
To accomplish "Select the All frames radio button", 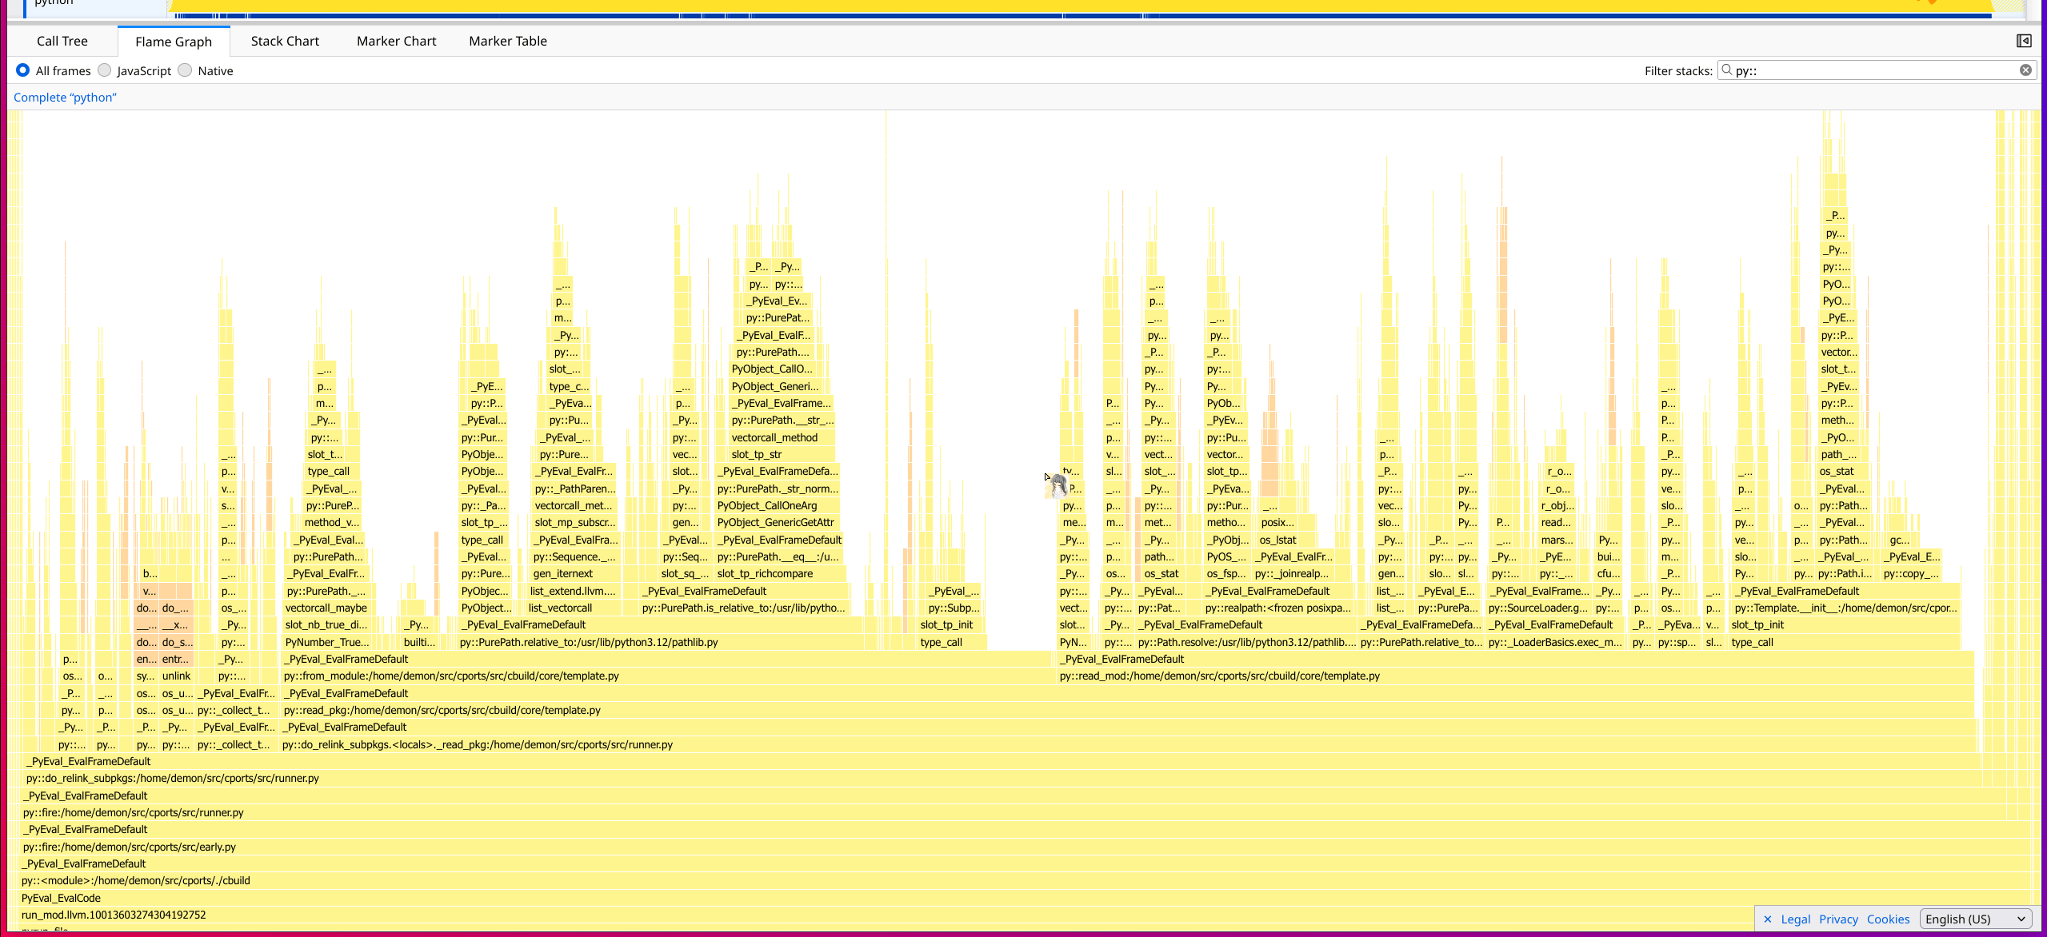I will coord(22,70).
